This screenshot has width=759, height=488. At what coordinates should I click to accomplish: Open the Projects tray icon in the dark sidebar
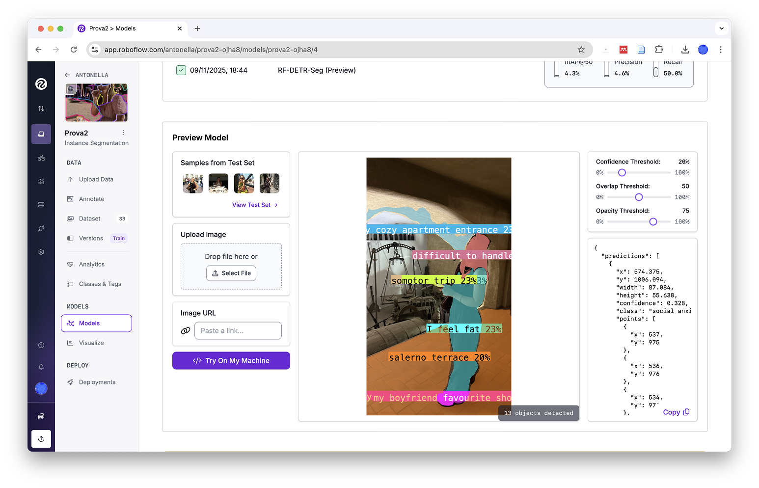coord(41,134)
